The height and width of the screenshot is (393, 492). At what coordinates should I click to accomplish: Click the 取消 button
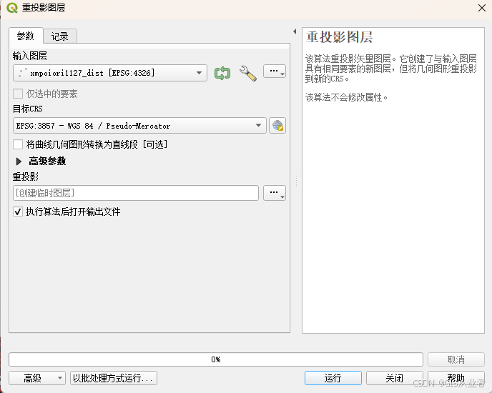tap(456, 359)
